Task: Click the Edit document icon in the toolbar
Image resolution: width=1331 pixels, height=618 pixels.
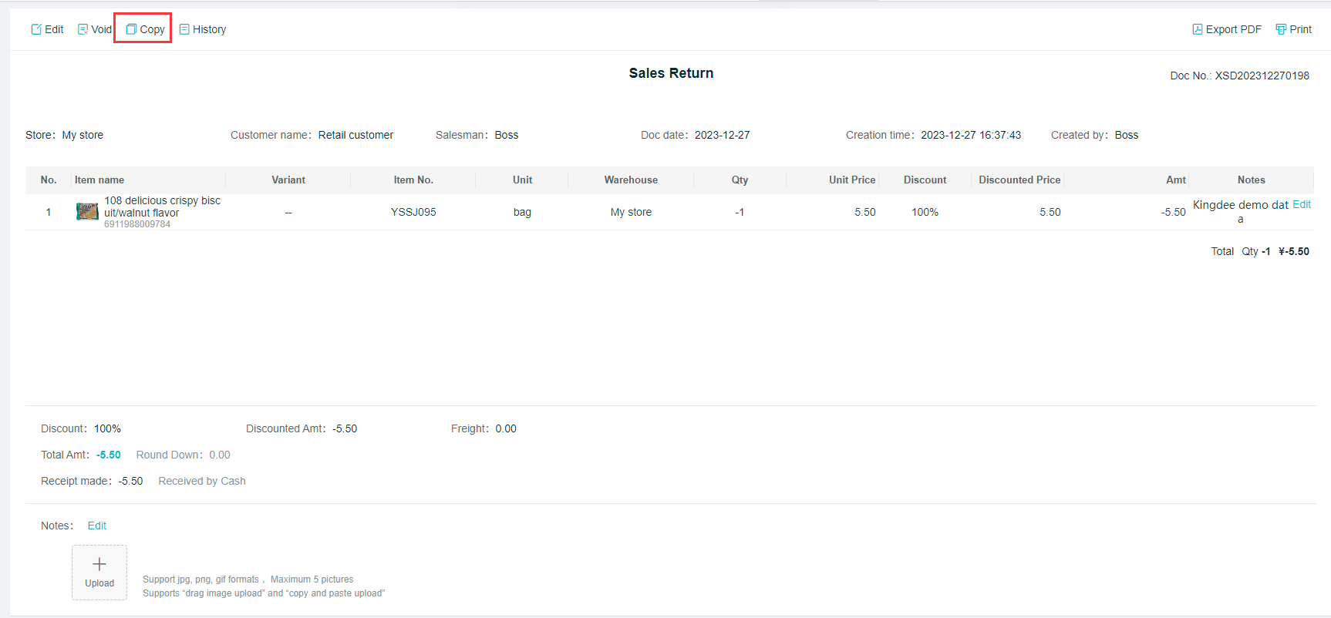Action: 36,29
